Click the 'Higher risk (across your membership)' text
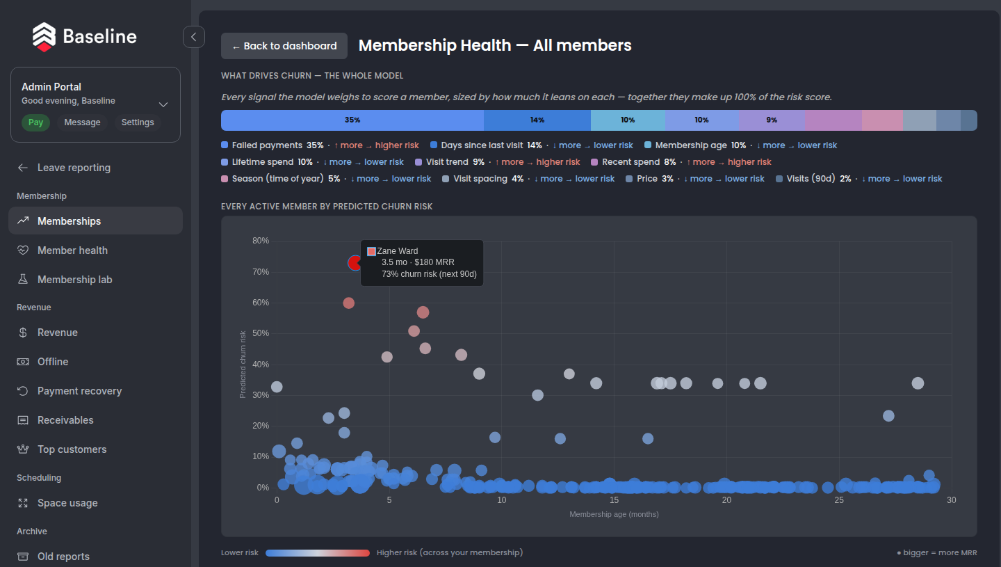 click(450, 552)
